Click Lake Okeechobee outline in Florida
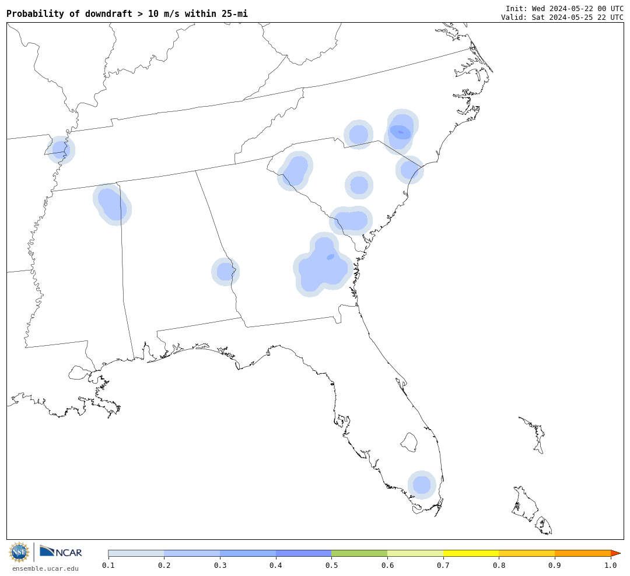The height and width of the screenshot is (576, 630). coord(409,442)
